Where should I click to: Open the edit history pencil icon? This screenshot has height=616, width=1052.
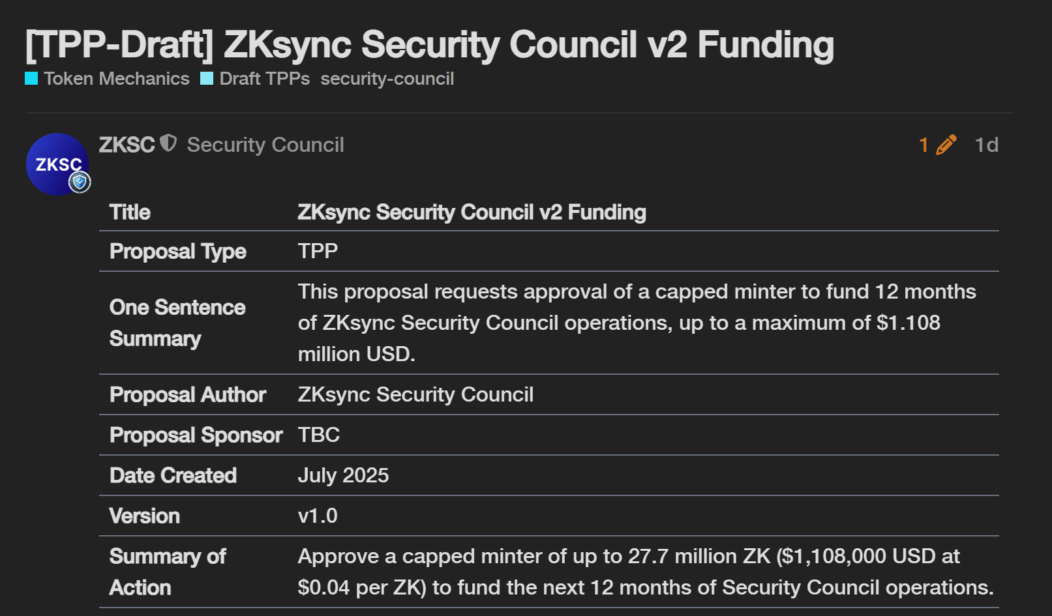pyautogui.click(x=946, y=145)
